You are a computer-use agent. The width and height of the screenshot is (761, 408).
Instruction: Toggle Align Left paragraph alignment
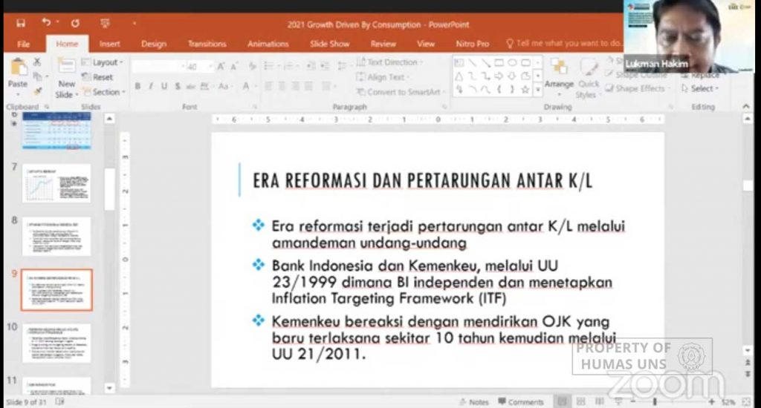pyautogui.click(x=268, y=86)
